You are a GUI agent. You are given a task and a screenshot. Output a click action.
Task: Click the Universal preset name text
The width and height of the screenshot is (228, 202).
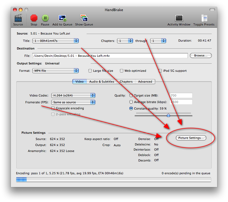(x=52, y=63)
